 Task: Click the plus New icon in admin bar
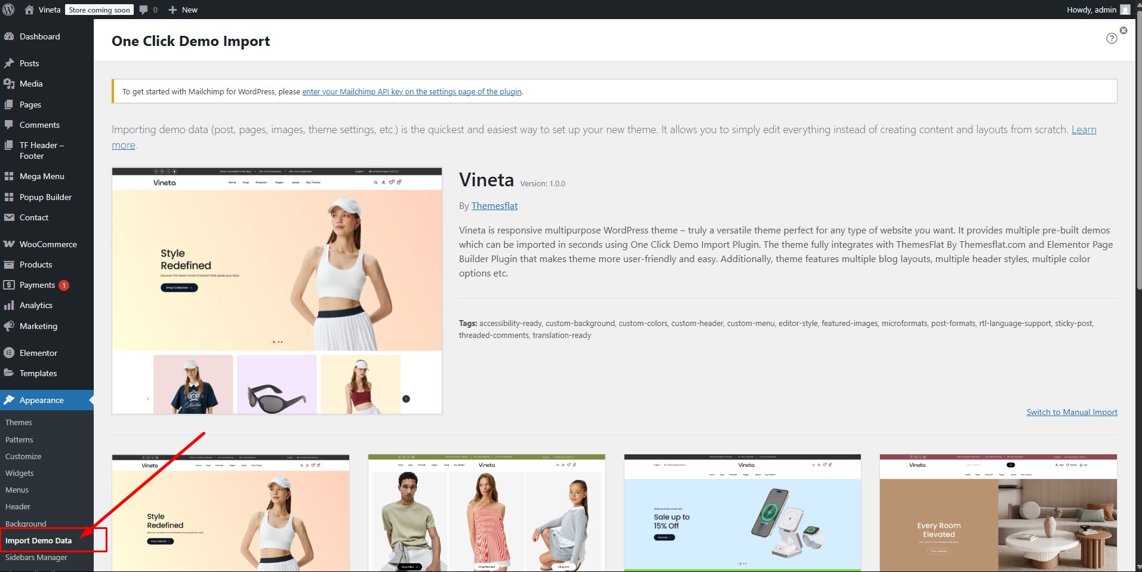click(173, 10)
